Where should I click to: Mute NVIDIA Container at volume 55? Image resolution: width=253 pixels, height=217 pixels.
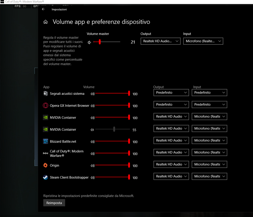[x=92, y=130]
